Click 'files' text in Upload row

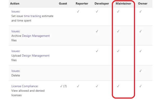coord(14,60)
